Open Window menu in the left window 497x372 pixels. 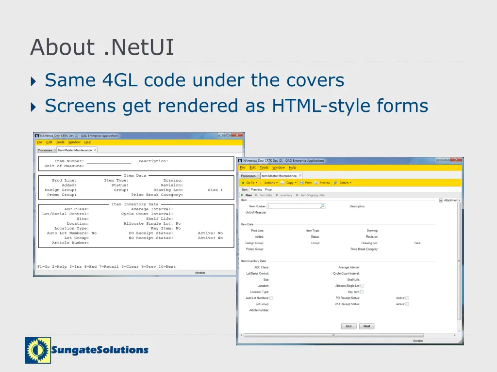coord(74,142)
